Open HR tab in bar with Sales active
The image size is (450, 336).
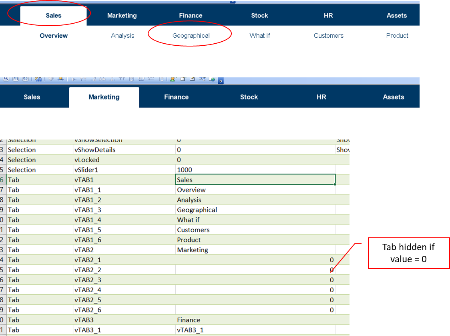328,16
